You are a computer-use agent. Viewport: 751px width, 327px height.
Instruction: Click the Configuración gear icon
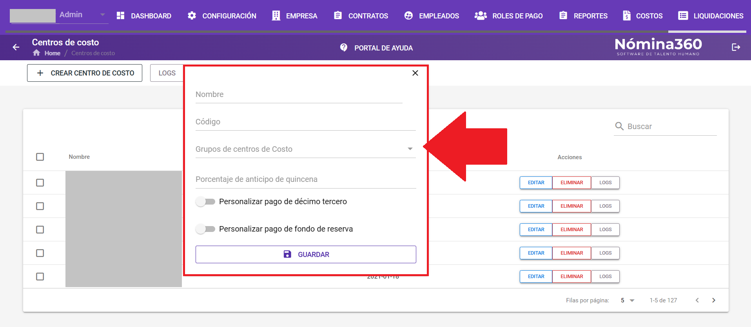click(x=192, y=16)
